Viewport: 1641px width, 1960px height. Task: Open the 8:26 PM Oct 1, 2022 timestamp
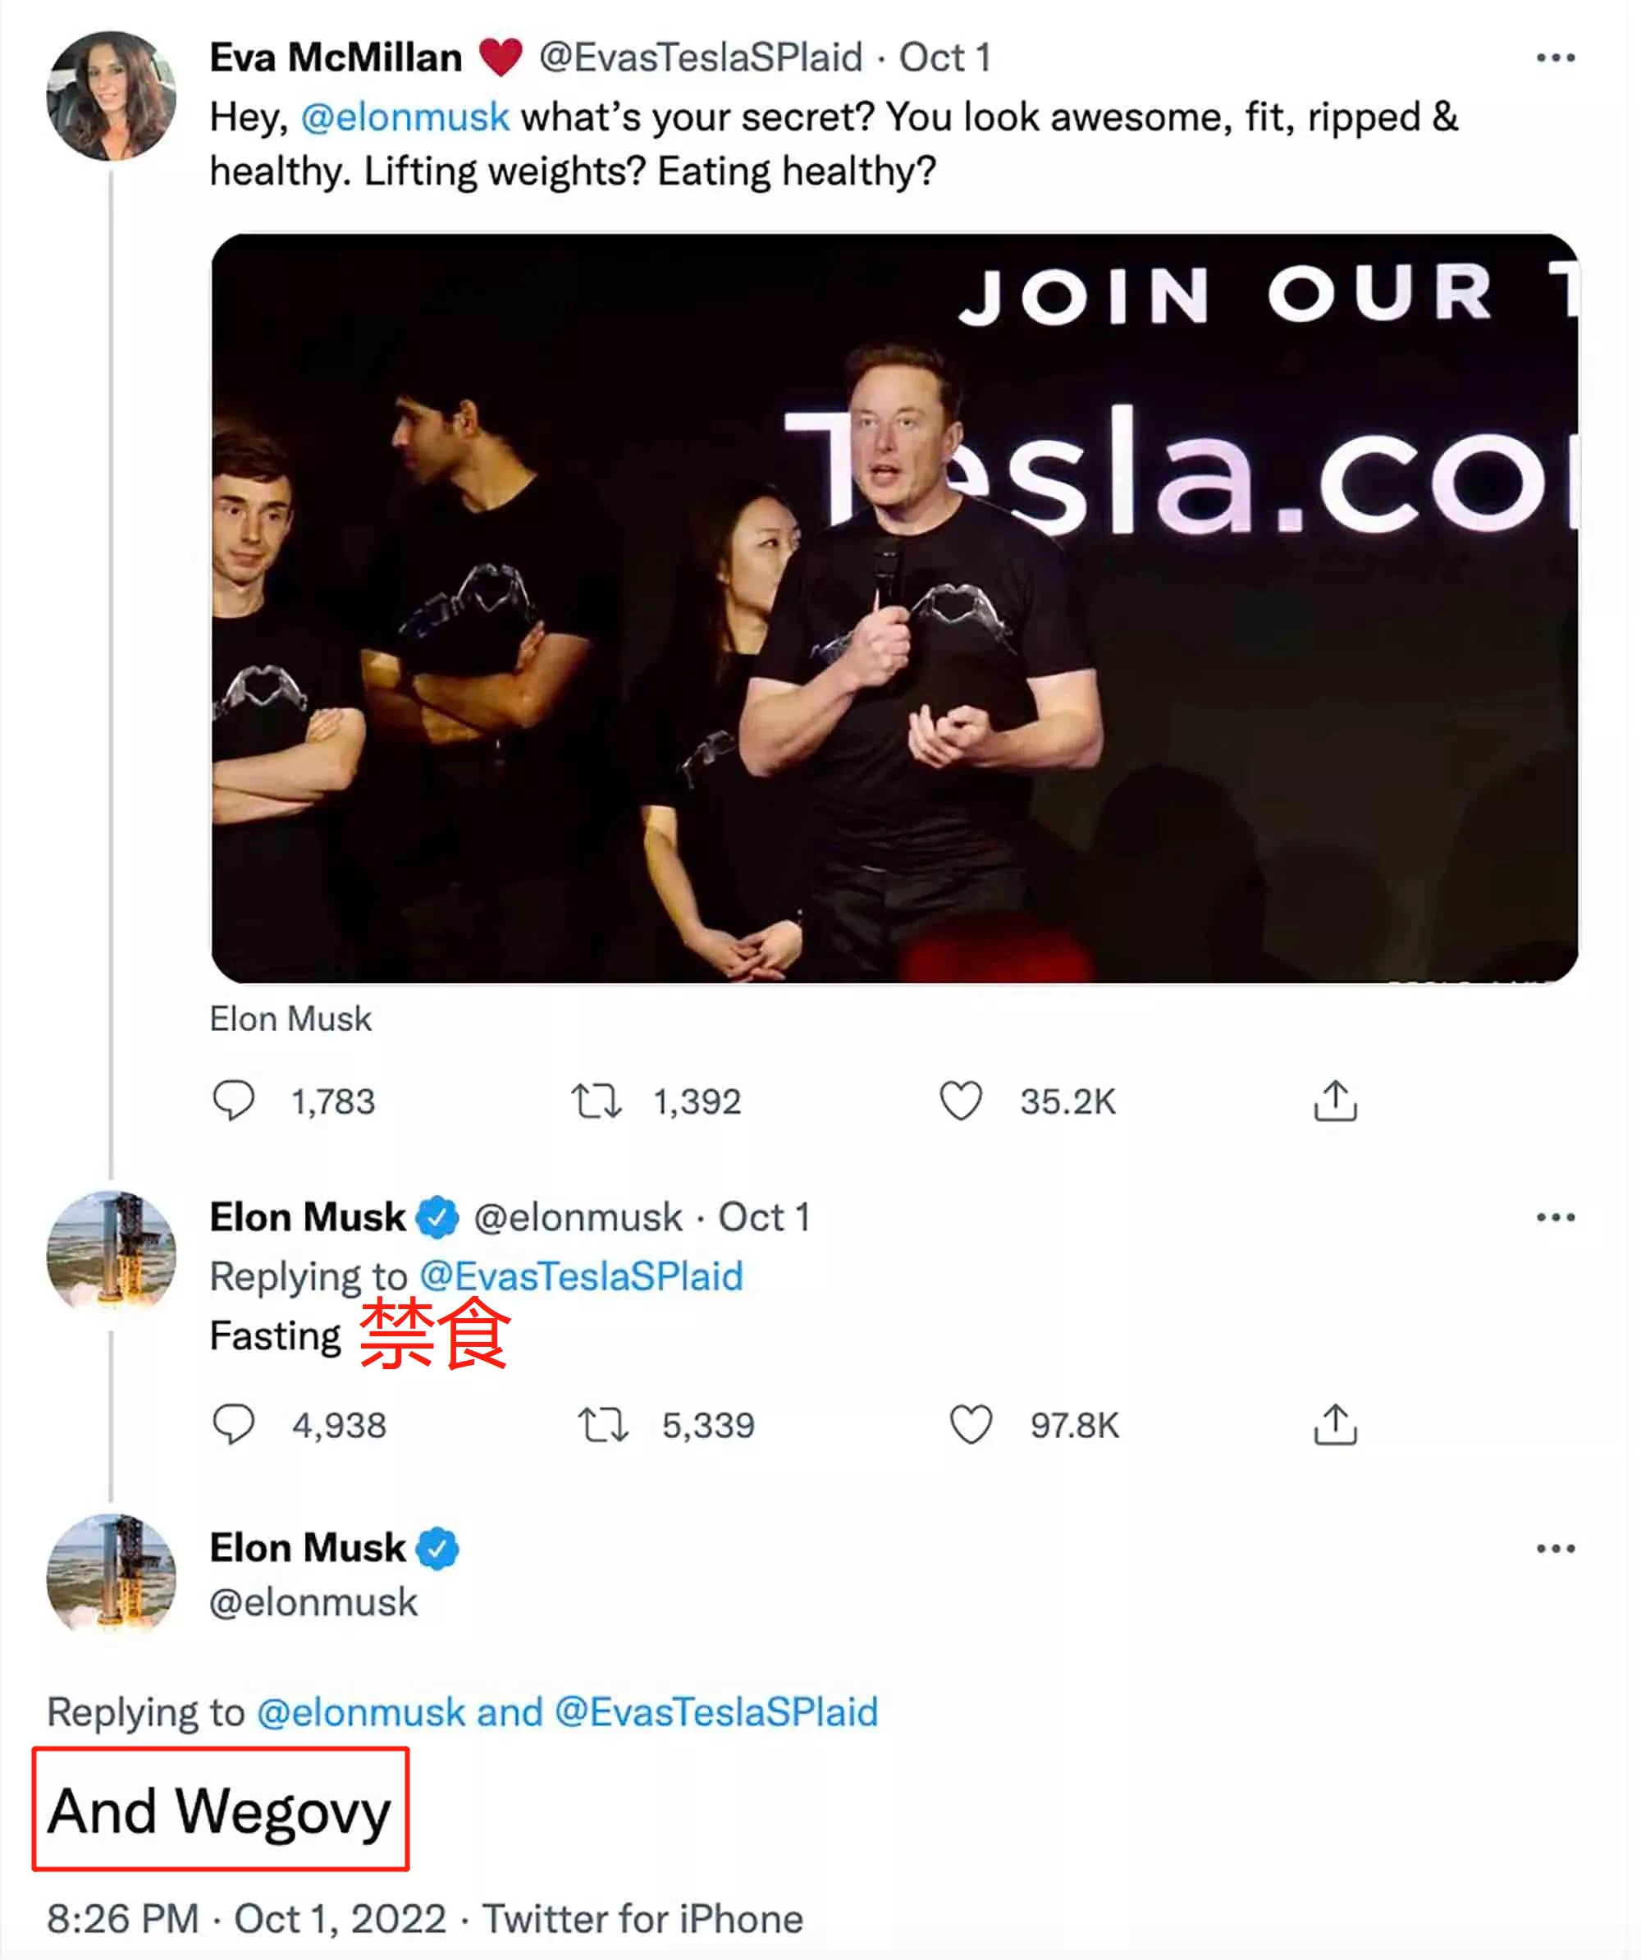point(246,1919)
